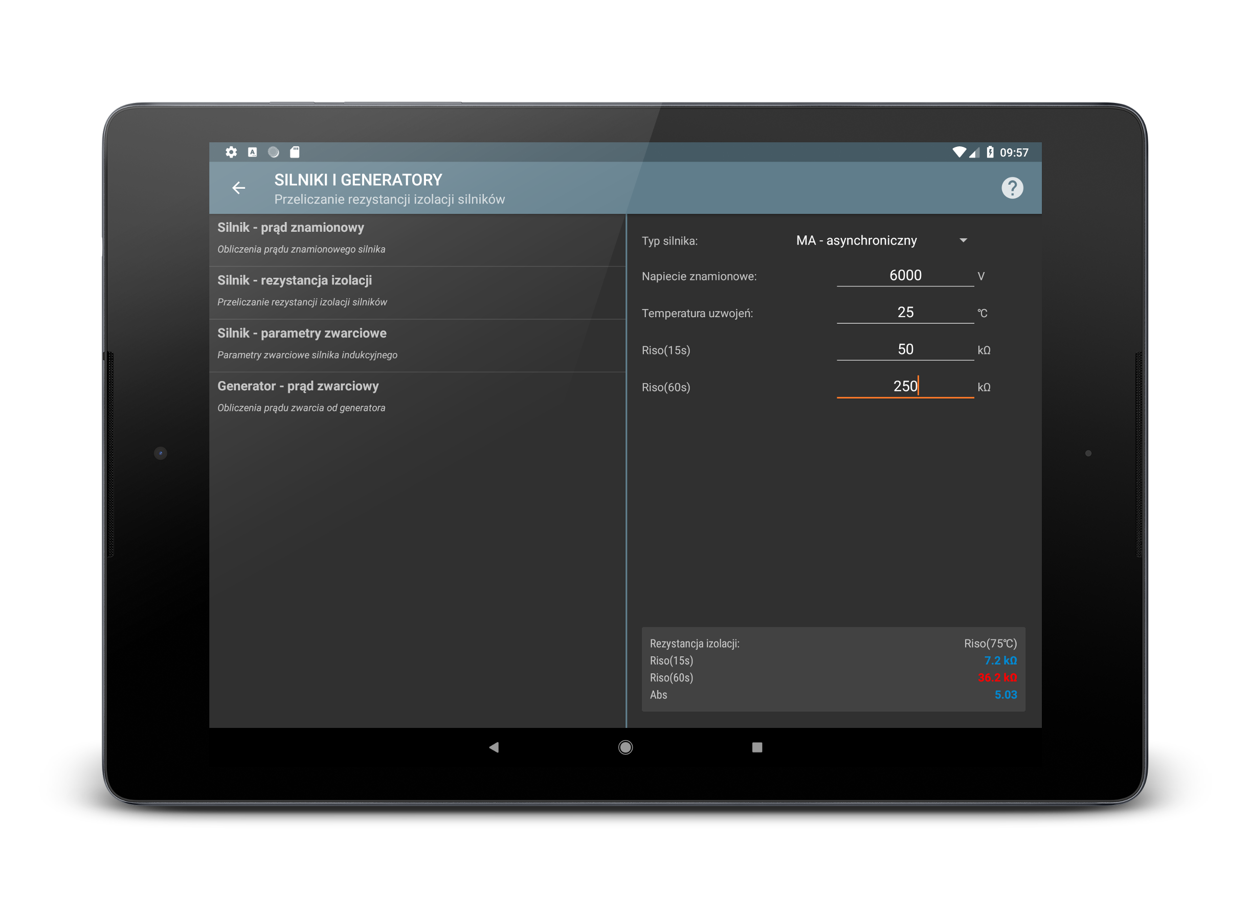Open 'Silnik - prąd znamionowy' list item
This screenshot has height=908, width=1250.
[x=417, y=240]
